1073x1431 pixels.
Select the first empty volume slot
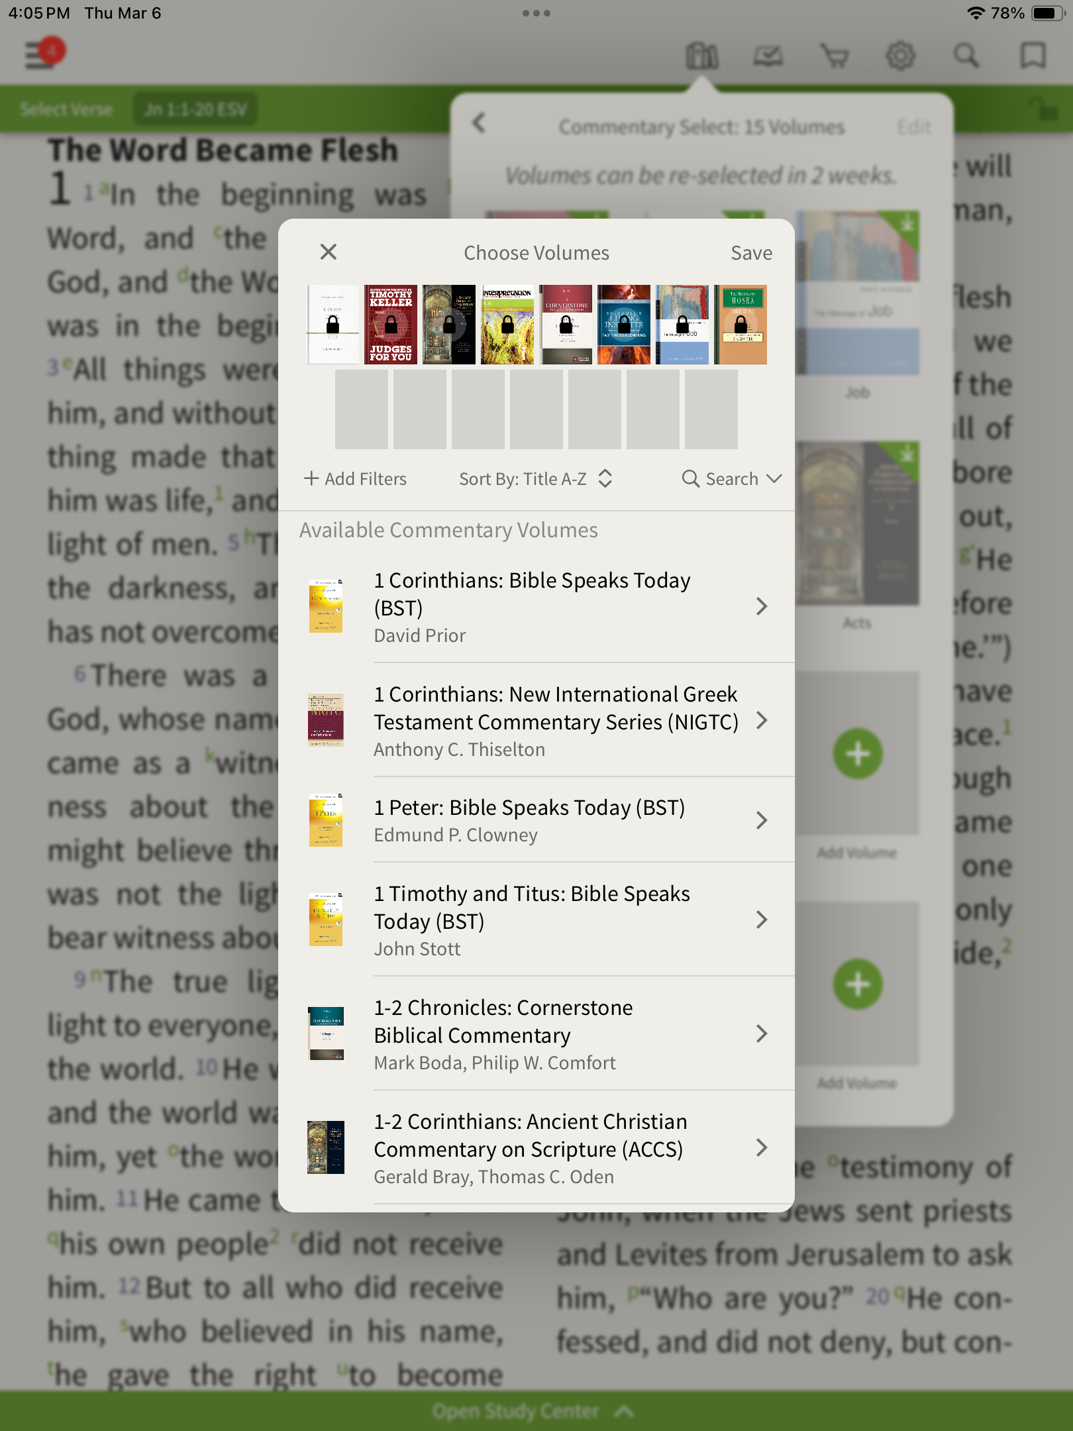[x=362, y=409]
